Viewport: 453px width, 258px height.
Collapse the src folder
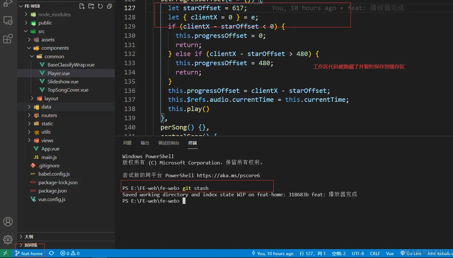pyautogui.click(x=26, y=31)
